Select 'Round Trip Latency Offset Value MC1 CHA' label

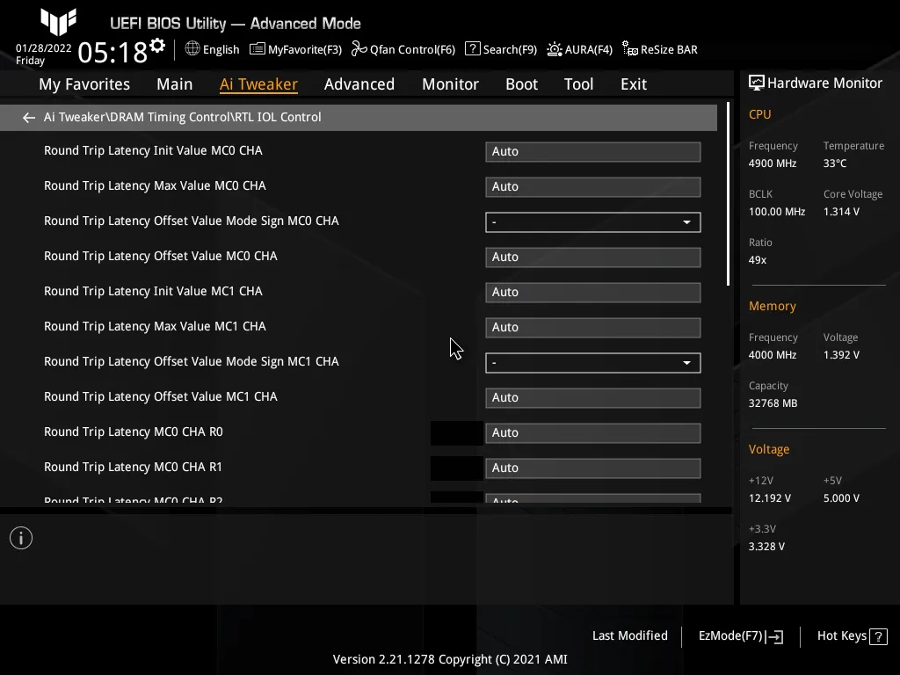[161, 396]
